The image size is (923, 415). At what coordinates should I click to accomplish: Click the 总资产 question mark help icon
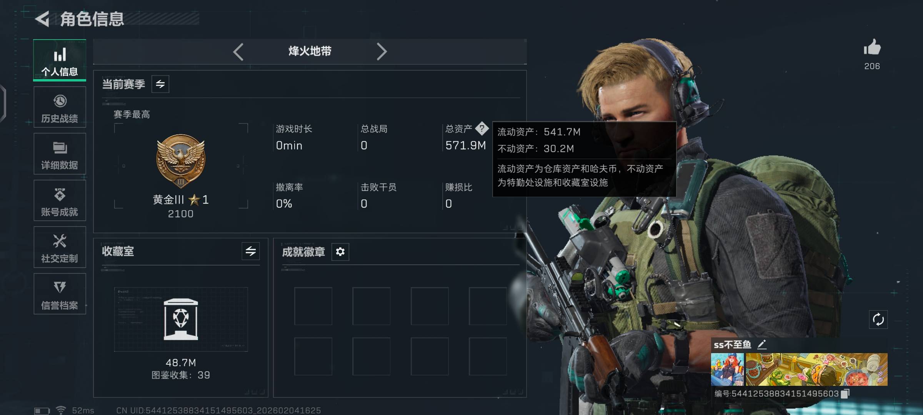(x=481, y=128)
